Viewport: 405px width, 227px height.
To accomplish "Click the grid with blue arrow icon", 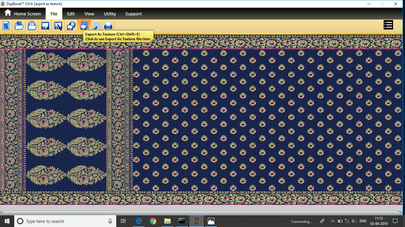I will point(96,26).
